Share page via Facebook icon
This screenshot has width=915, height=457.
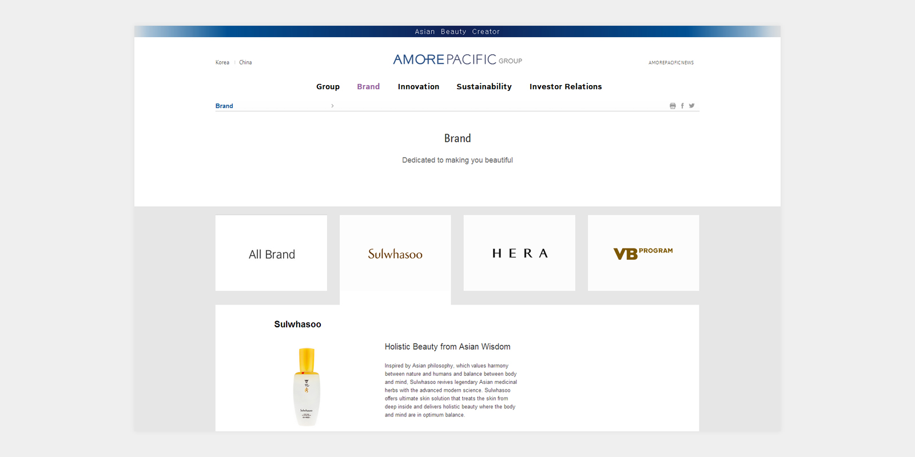(682, 106)
